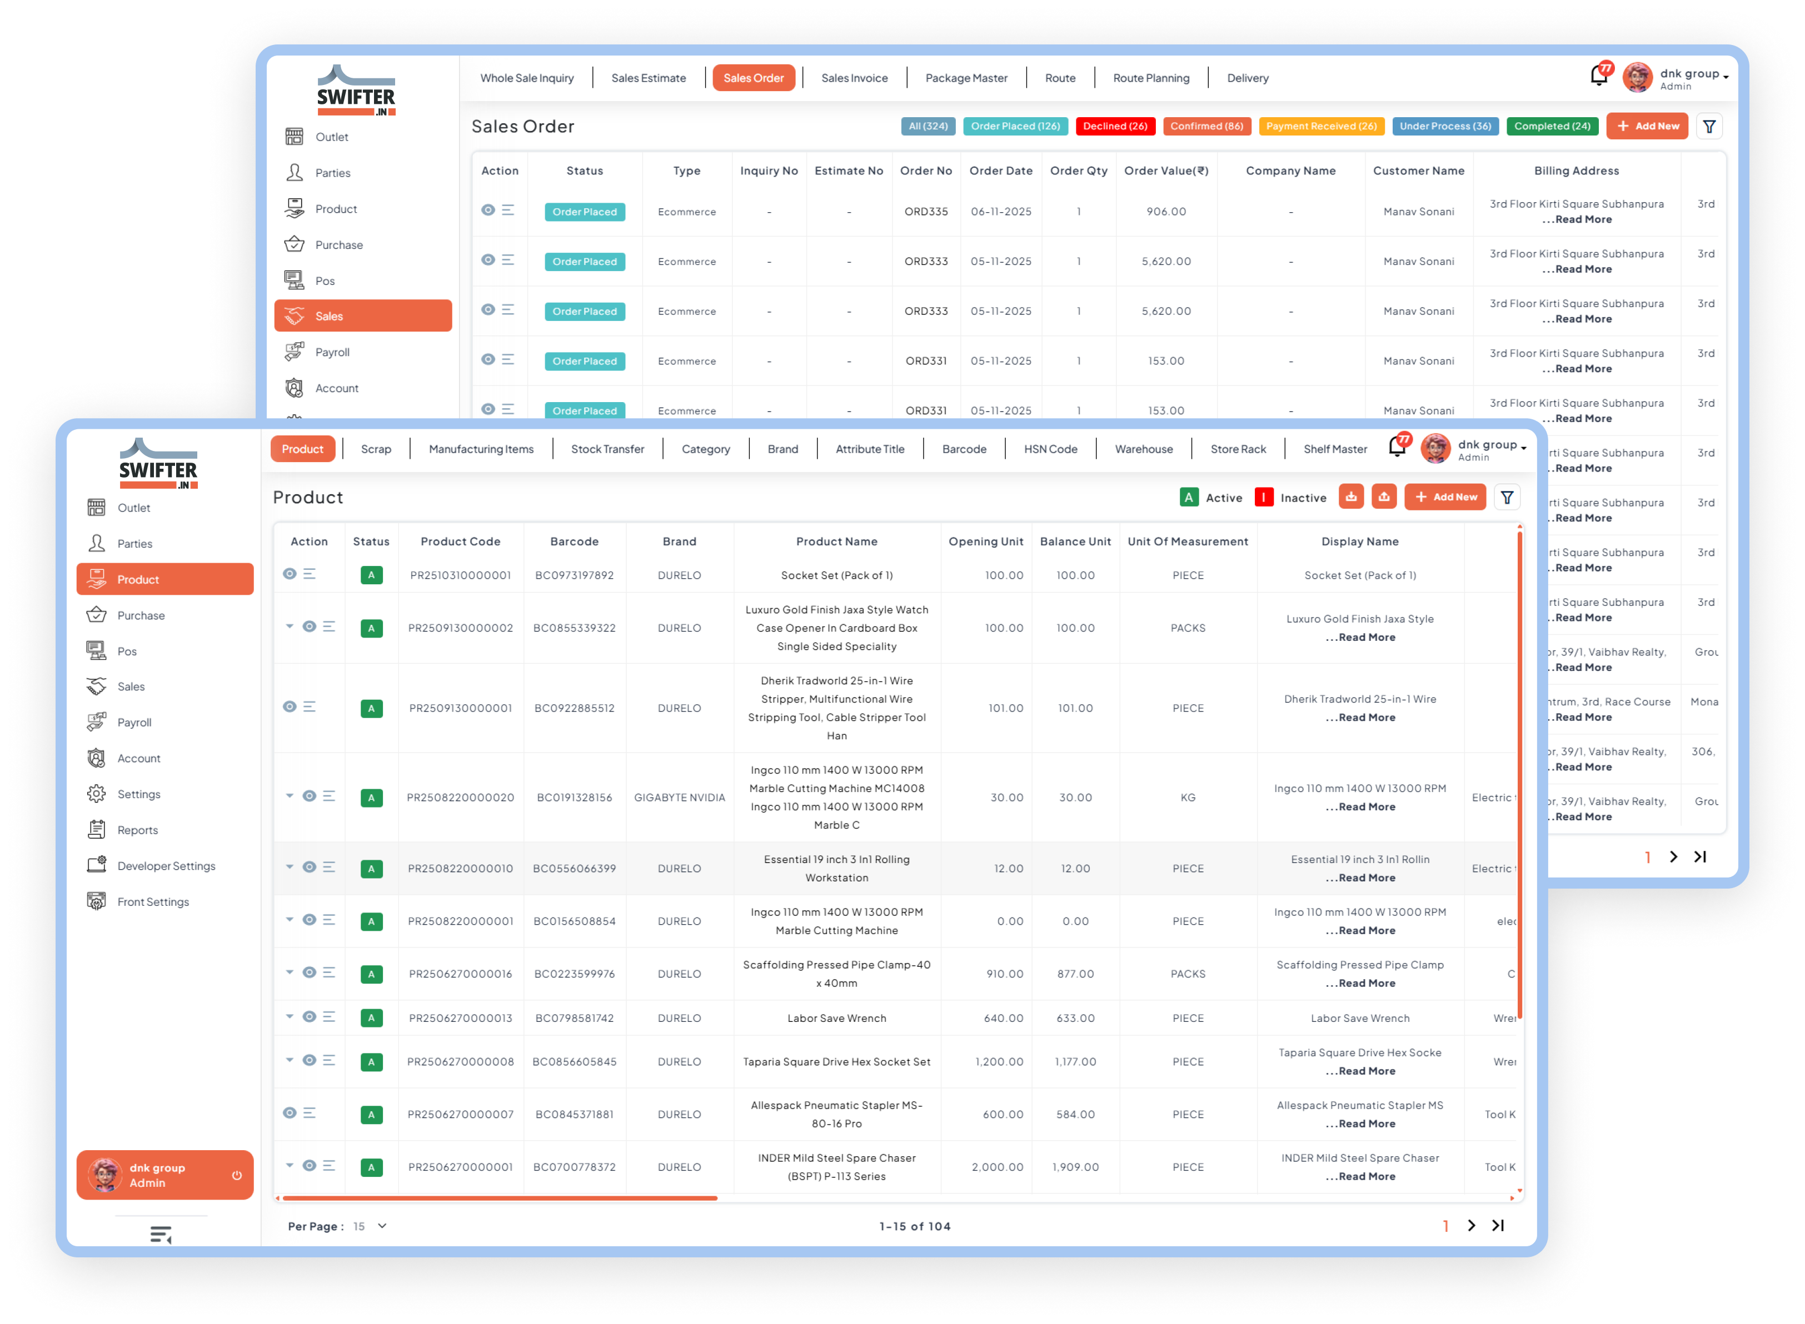Open notifications bell in Product window
This screenshot has width=1805, height=1324.
coord(1397,447)
